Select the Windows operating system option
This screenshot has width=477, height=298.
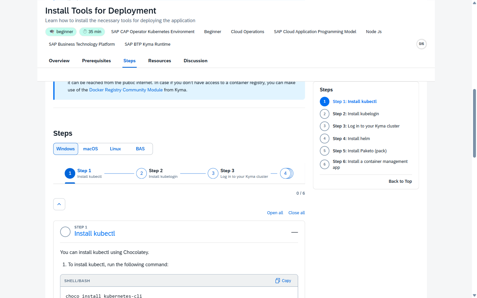point(66,149)
